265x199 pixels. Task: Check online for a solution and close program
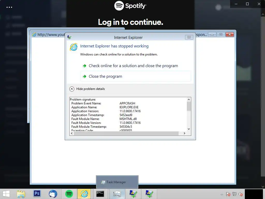click(x=133, y=66)
